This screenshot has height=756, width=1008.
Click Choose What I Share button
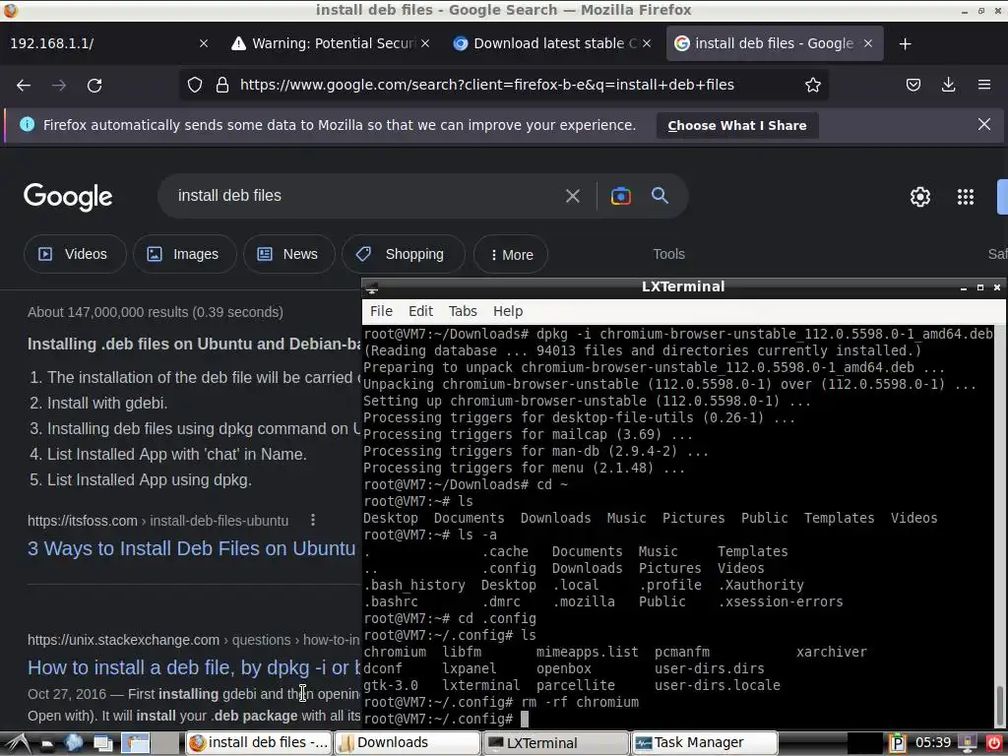point(736,125)
